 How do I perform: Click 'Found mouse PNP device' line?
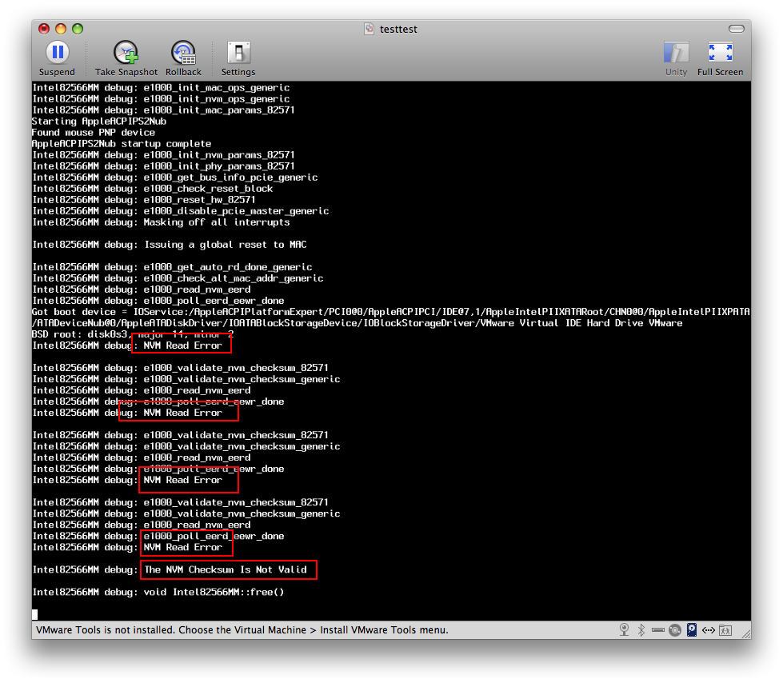[94, 132]
